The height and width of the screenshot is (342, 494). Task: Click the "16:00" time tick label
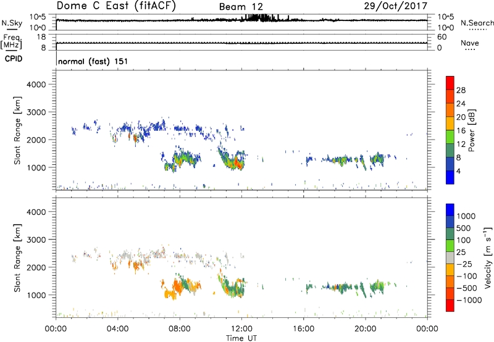tap(303, 329)
